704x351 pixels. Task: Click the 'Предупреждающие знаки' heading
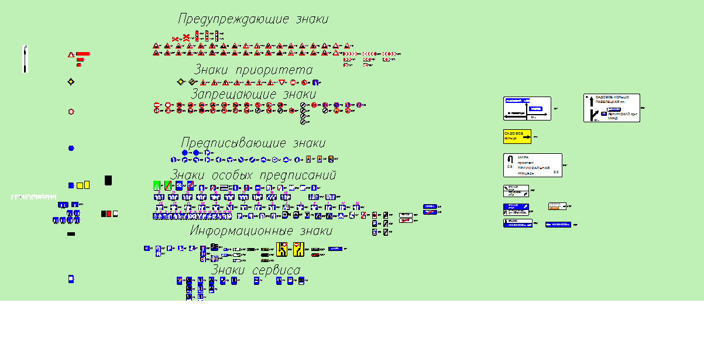(x=253, y=19)
